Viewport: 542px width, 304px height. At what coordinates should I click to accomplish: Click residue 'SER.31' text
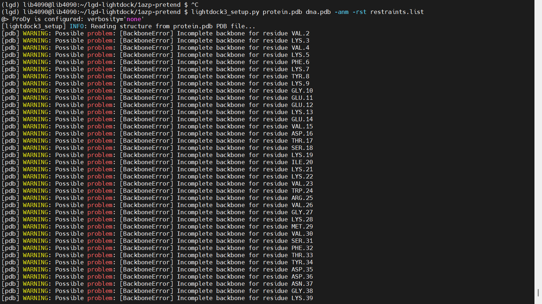(302, 241)
